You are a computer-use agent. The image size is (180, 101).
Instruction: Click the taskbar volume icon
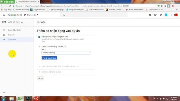click(x=164, y=98)
